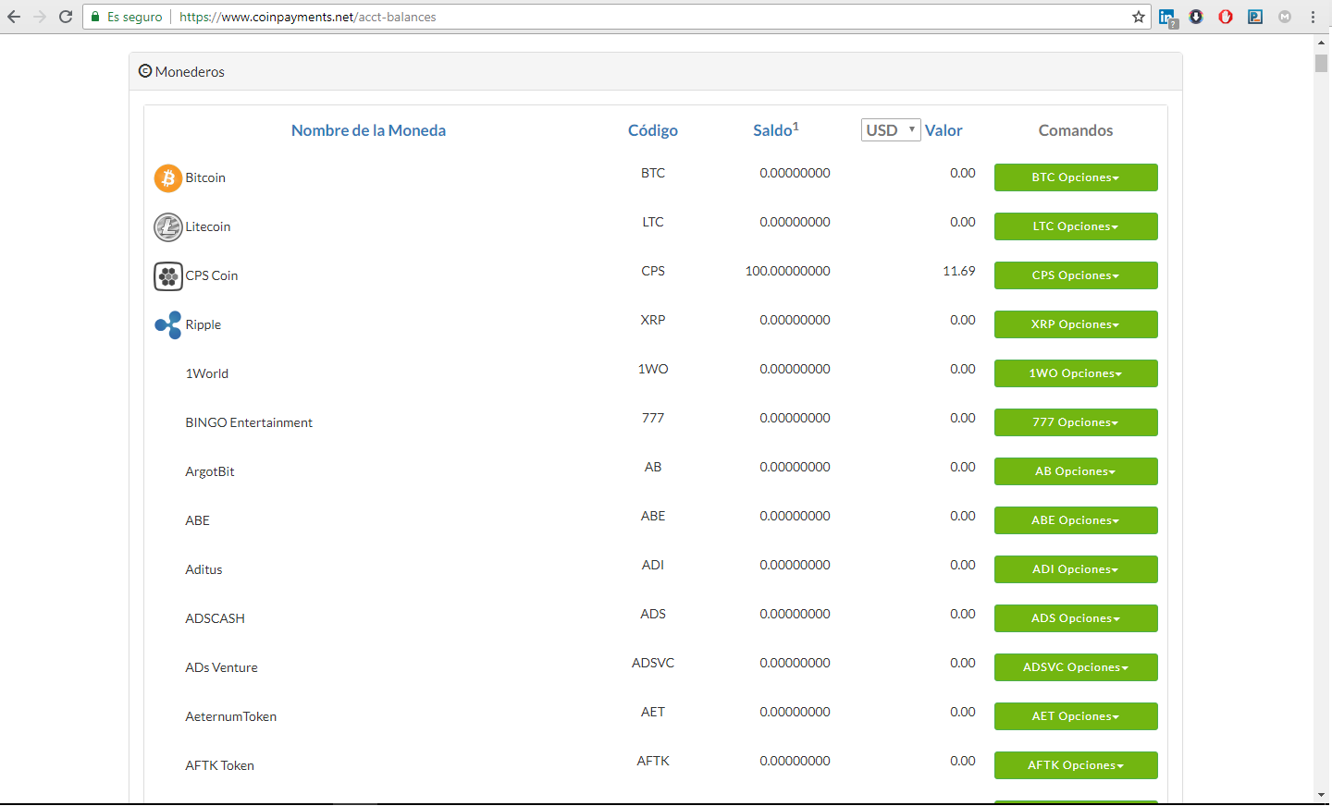The width and height of the screenshot is (1332, 806).
Task: Click the XRP code cell
Action: tap(653, 320)
